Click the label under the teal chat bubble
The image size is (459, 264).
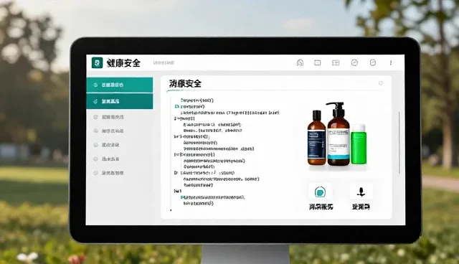(x=321, y=207)
